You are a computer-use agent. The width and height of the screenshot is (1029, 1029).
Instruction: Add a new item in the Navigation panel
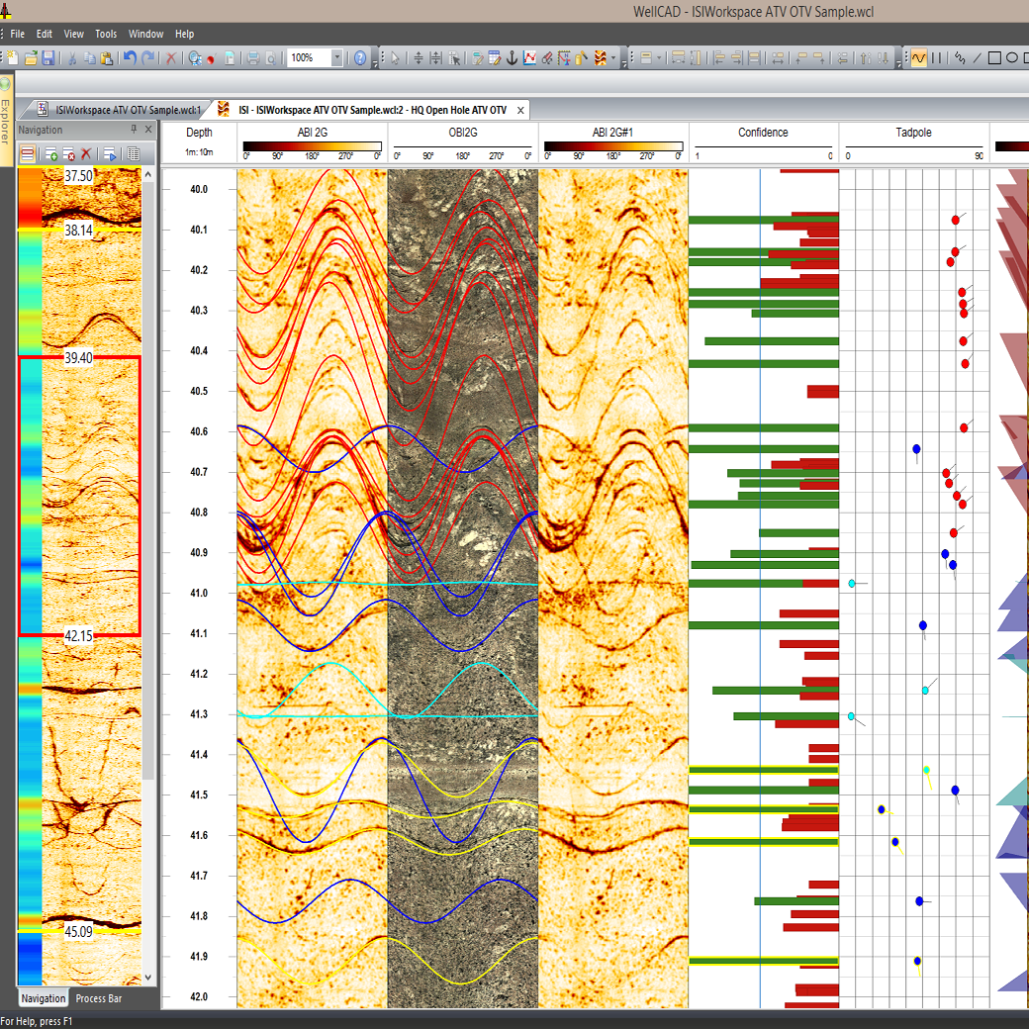coord(50,153)
